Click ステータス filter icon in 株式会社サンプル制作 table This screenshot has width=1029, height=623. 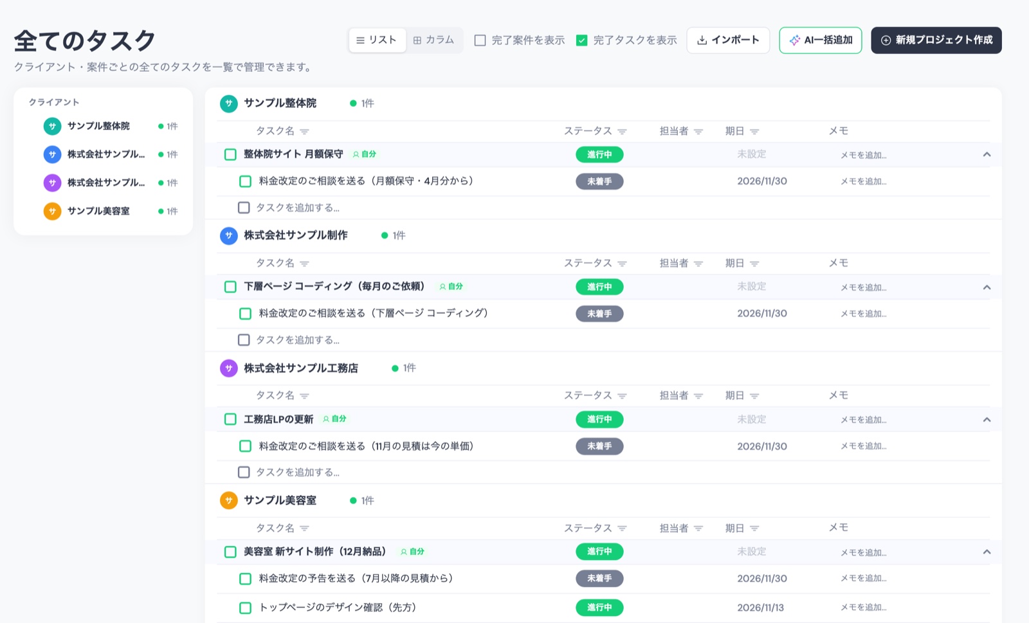point(623,264)
